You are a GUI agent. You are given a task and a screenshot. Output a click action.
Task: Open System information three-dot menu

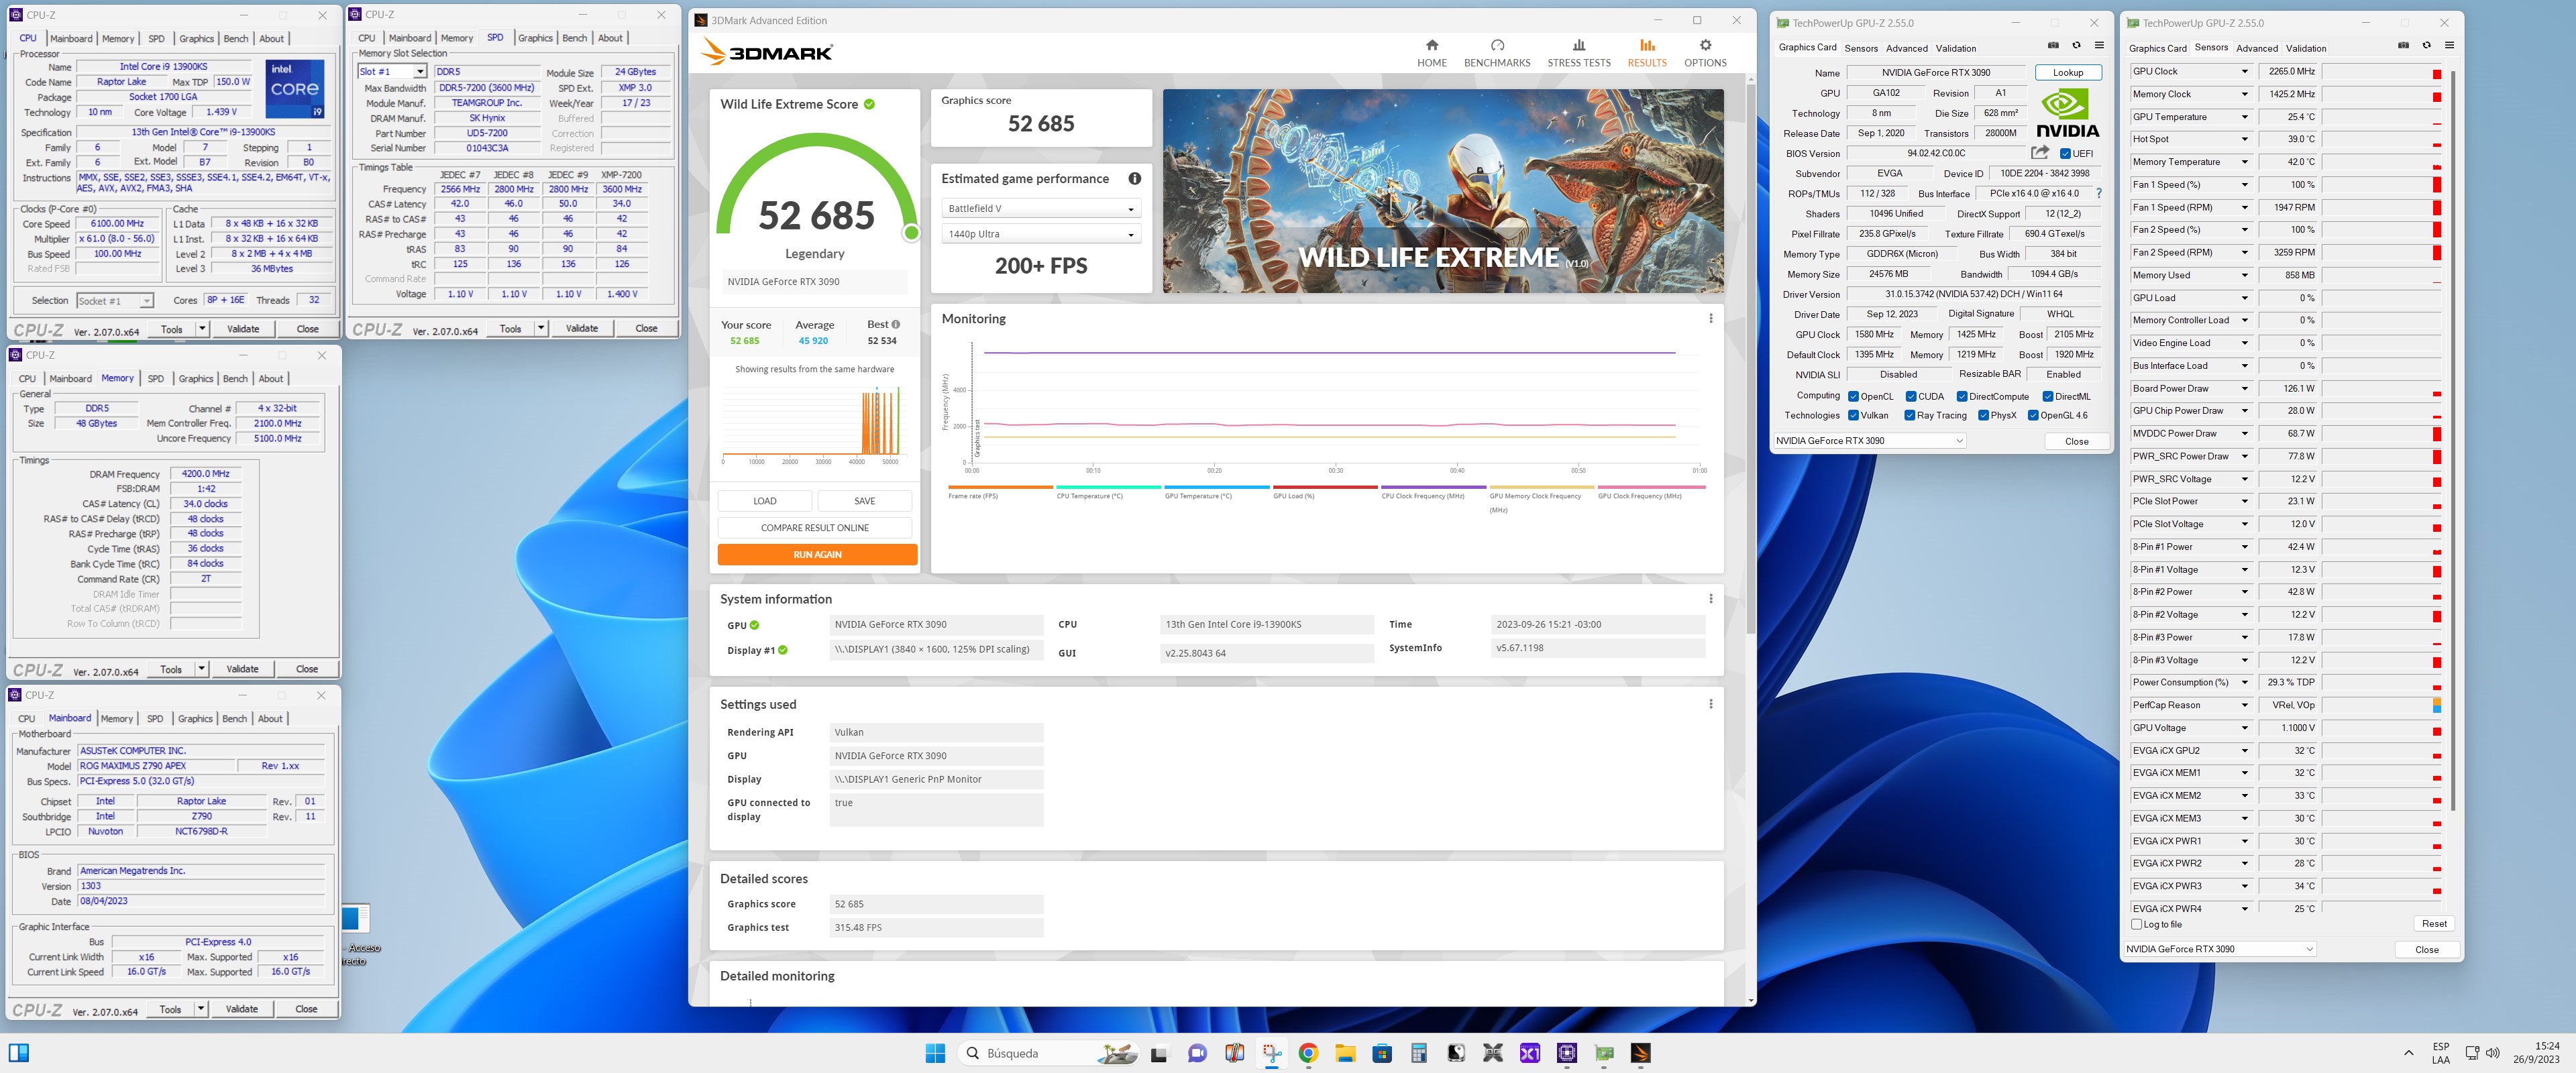click(x=1710, y=599)
